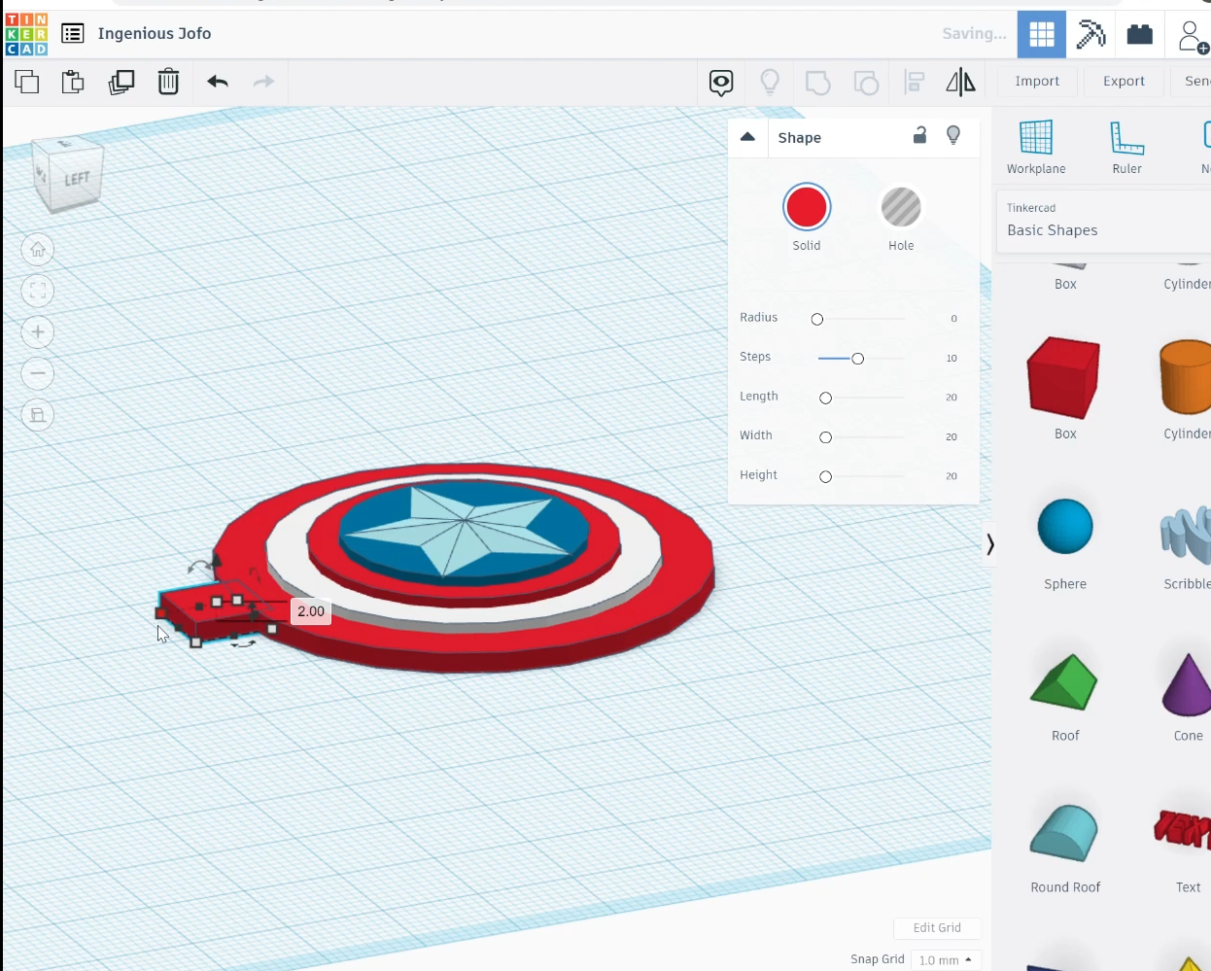Click the Zoom in button
This screenshot has width=1211, height=971.
pyautogui.click(x=38, y=332)
